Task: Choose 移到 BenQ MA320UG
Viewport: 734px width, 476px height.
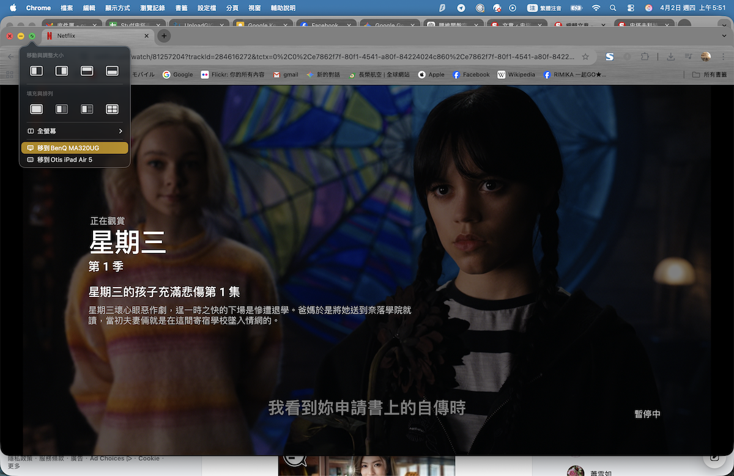Action: (x=75, y=148)
